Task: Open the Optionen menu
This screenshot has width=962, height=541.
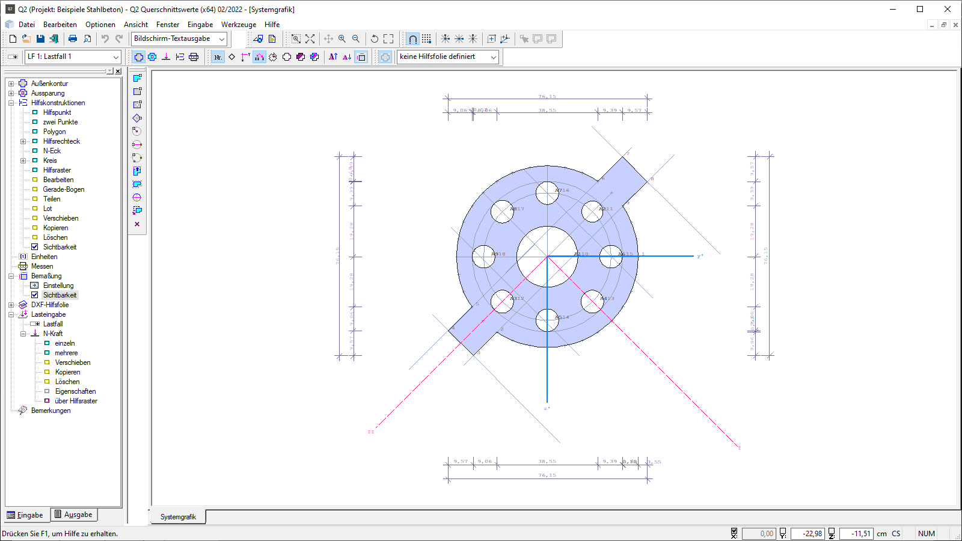Action: click(x=100, y=25)
